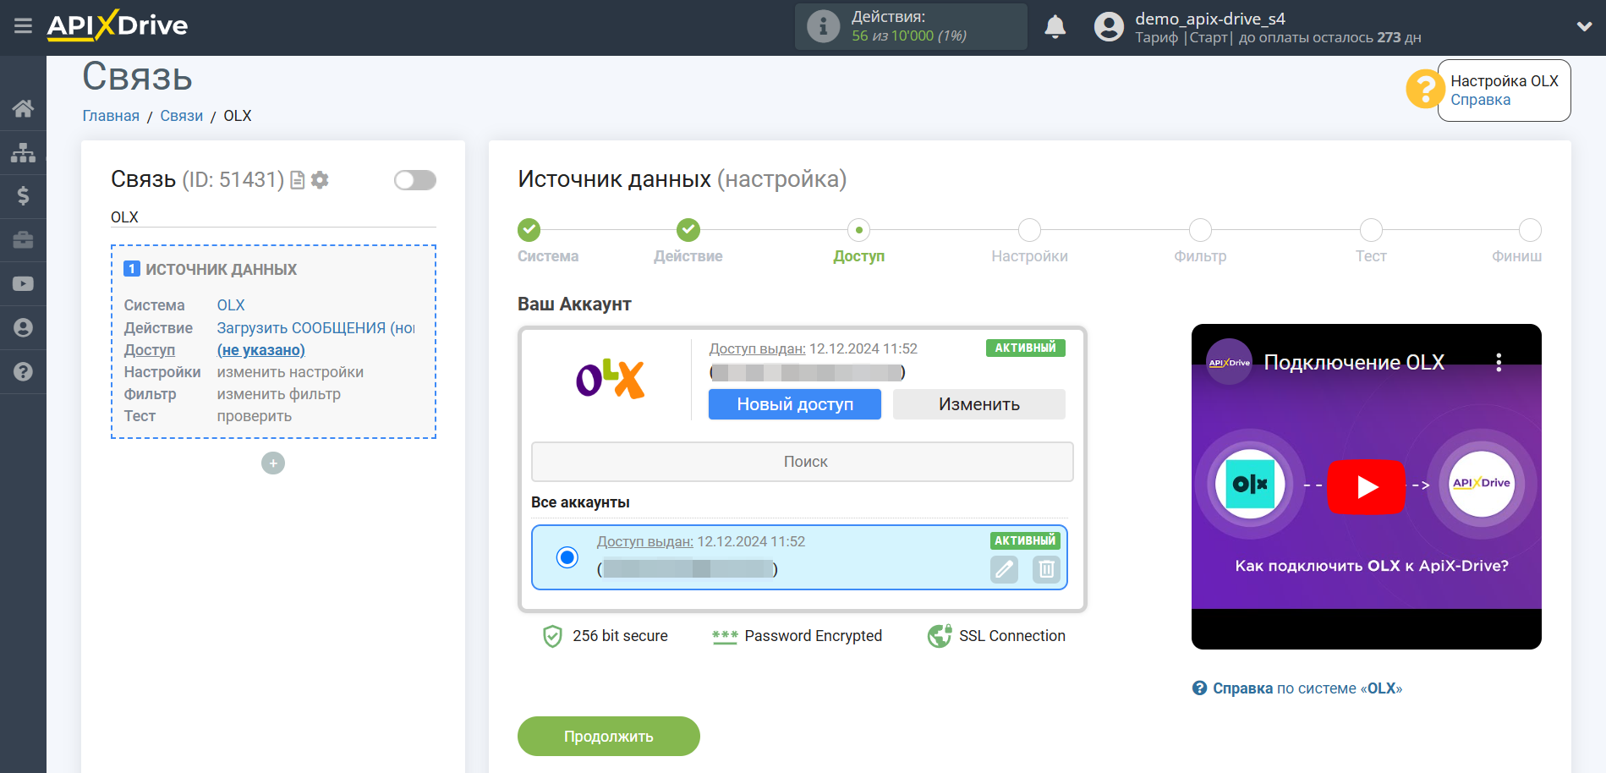
Task: Click OLX system link in source block
Action: [231, 305]
